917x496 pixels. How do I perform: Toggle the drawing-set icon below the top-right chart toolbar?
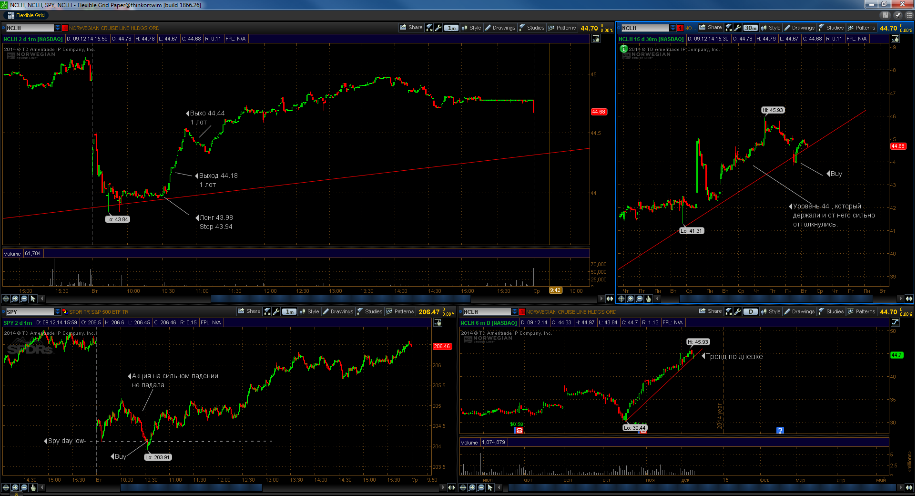(x=896, y=39)
